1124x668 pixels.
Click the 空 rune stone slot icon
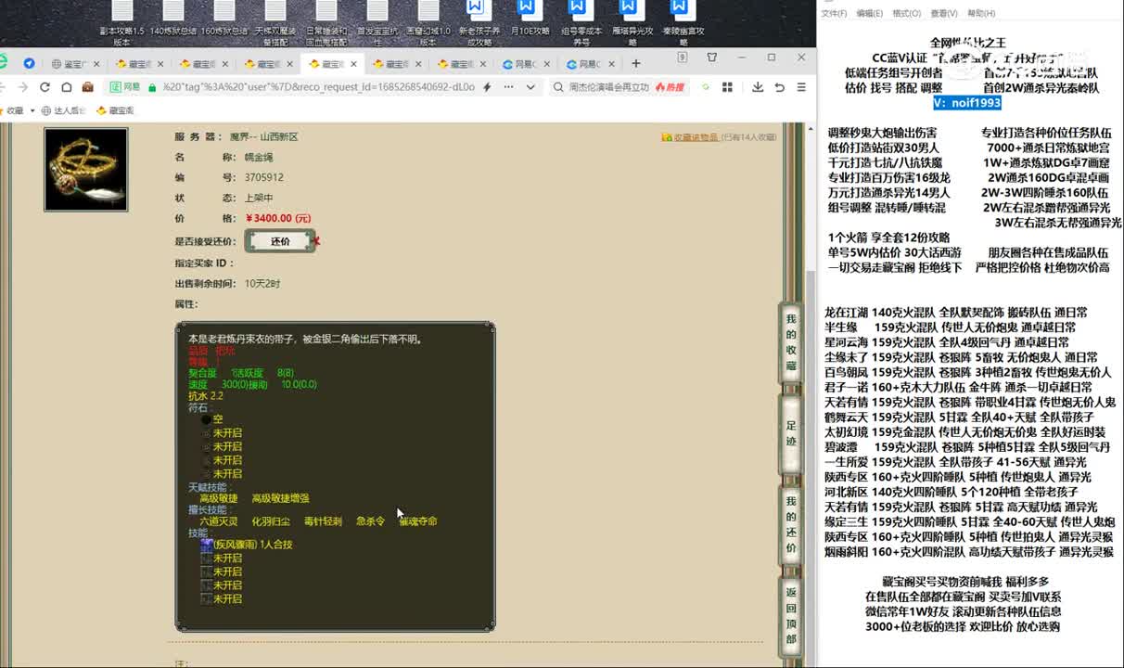(x=206, y=419)
